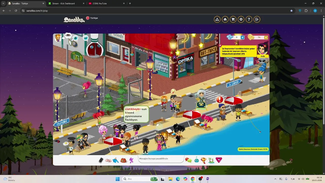Open the phone icon in game toolbar
Image resolution: width=325 pixels, height=183 pixels.
tap(101, 160)
